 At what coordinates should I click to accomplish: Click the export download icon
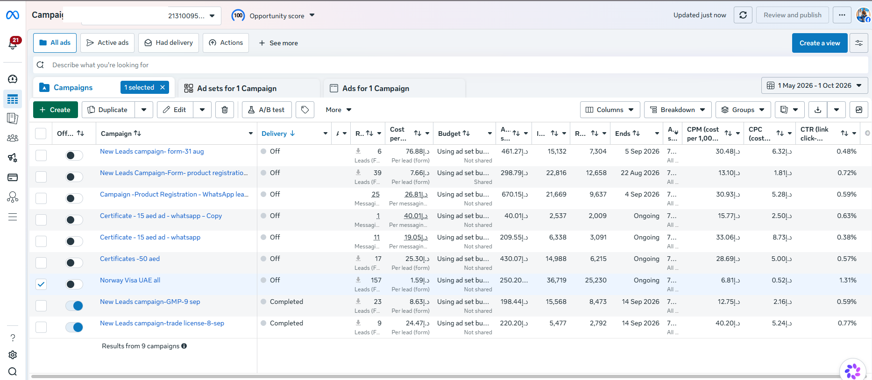tap(818, 110)
